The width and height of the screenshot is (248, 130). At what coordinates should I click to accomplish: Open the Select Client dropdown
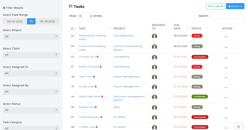31,55
